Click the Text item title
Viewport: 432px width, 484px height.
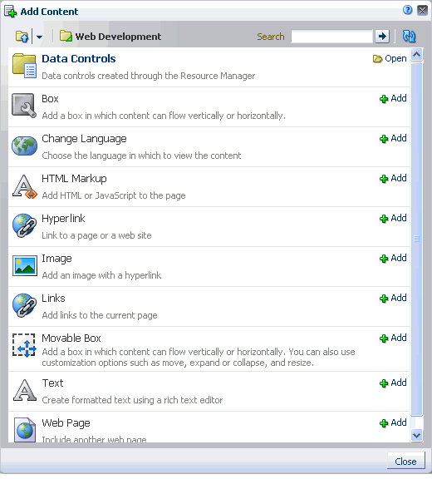(x=52, y=383)
